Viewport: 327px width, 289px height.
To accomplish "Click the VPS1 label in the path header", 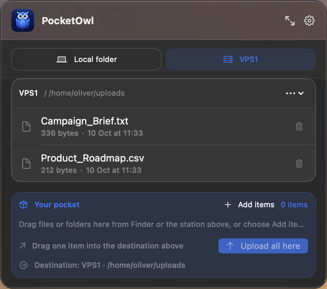I will (x=28, y=93).
